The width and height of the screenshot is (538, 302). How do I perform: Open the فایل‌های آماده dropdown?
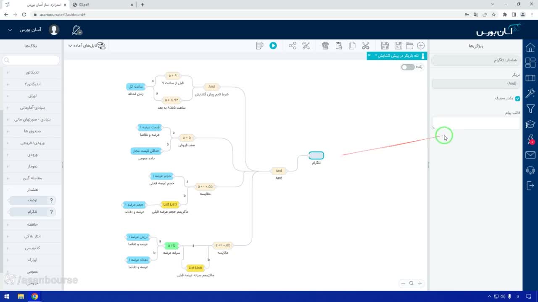87,45
